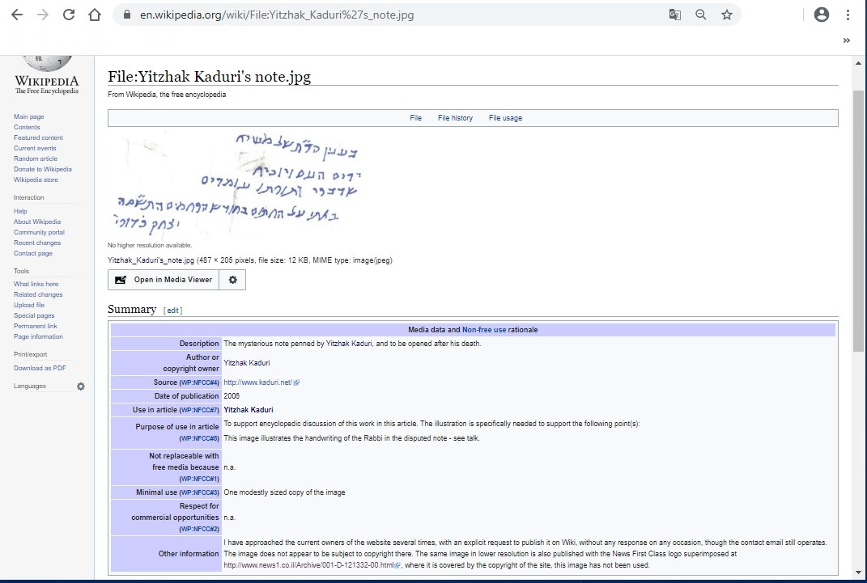The width and height of the screenshot is (867, 583).
Task: Open Chrome's three-dot menu
Action: 847,14
